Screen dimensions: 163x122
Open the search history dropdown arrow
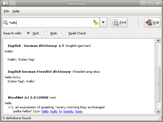pyautogui.click(x=103, y=22)
